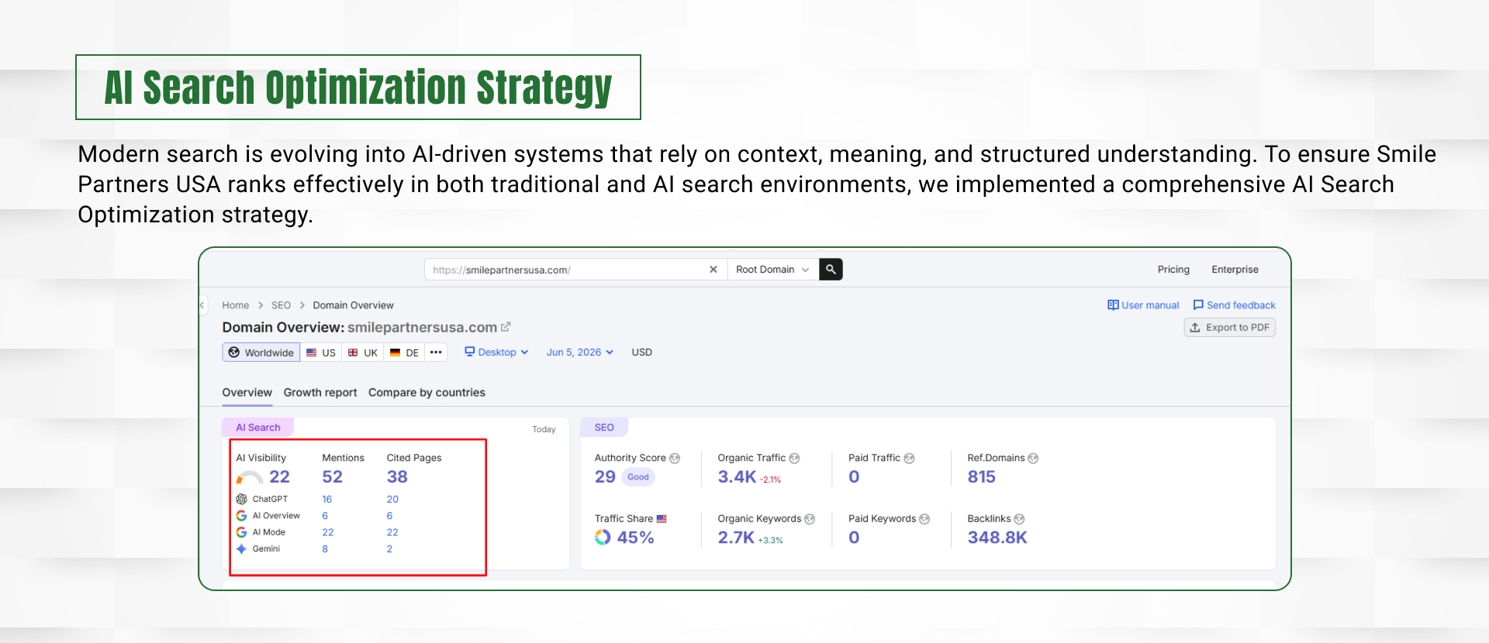
Task: Click the info icon next to Ref.Domains
Action: point(1033,459)
